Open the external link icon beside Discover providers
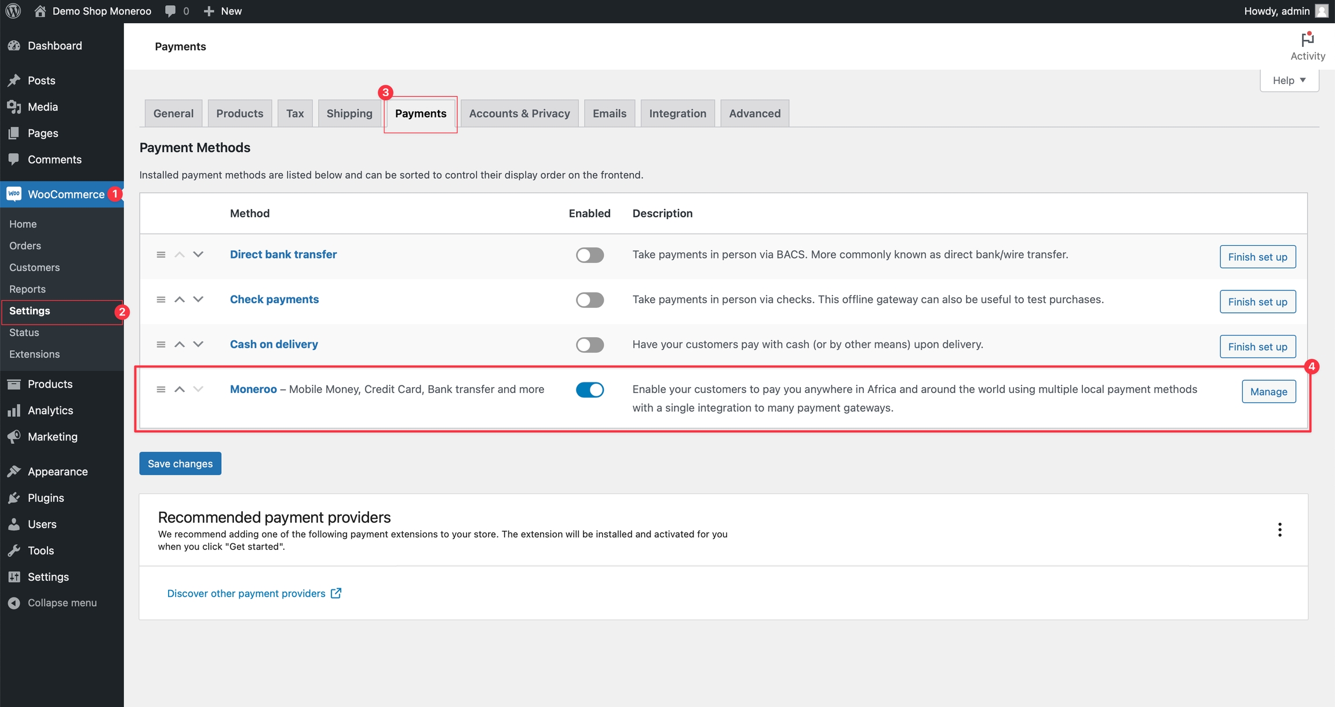The image size is (1335, 707). coord(336,593)
